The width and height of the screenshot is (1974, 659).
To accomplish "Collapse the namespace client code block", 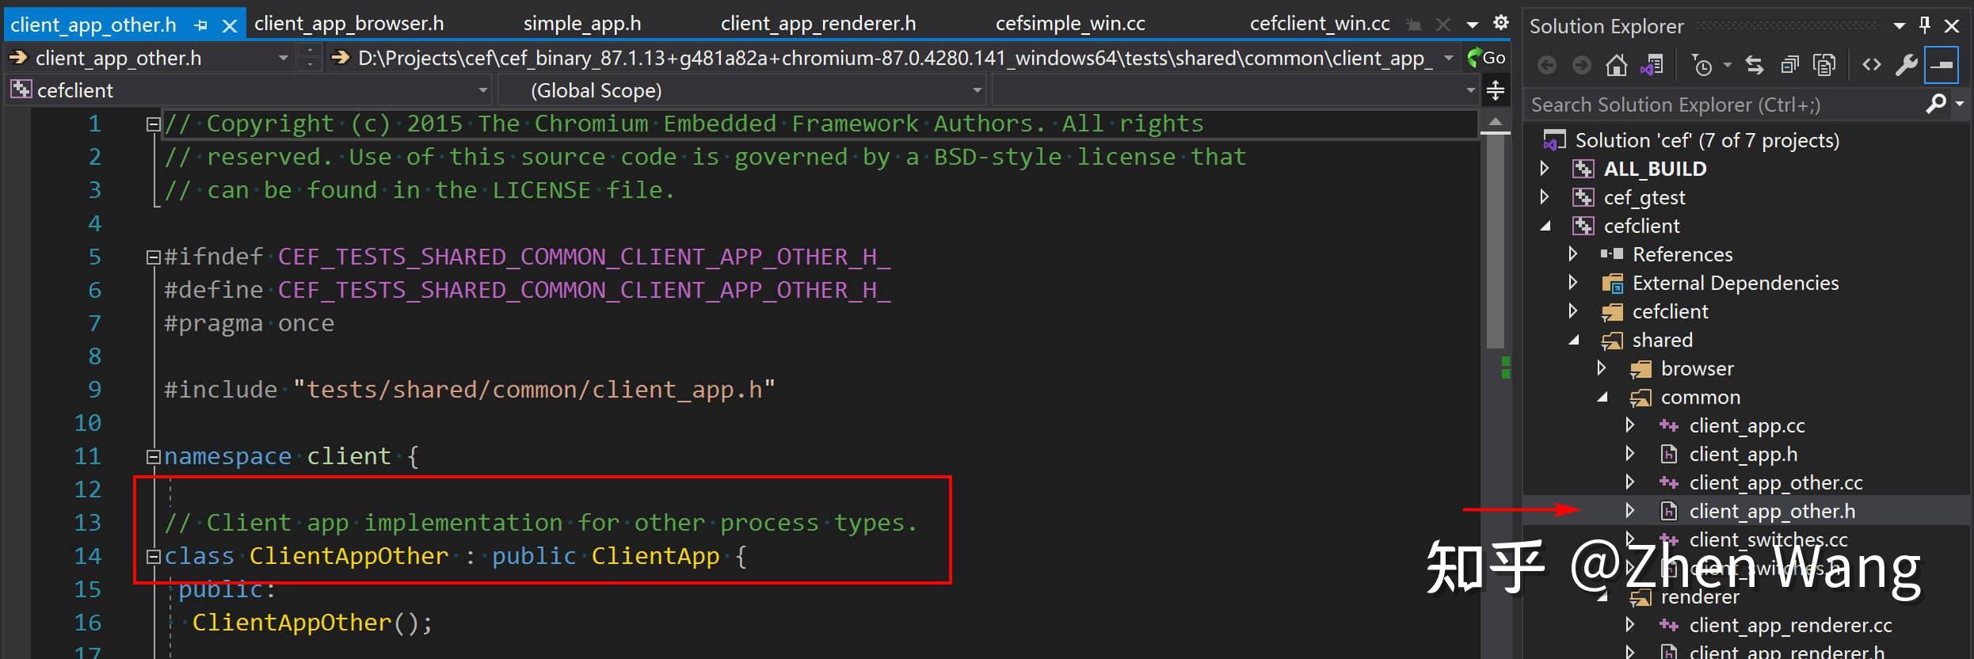I will [x=153, y=456].
